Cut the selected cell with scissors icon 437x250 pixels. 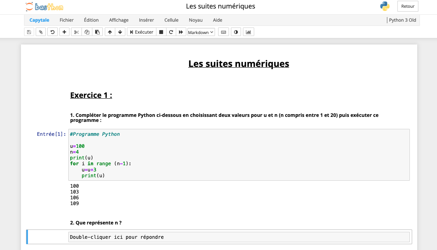[x=76, y=32]
